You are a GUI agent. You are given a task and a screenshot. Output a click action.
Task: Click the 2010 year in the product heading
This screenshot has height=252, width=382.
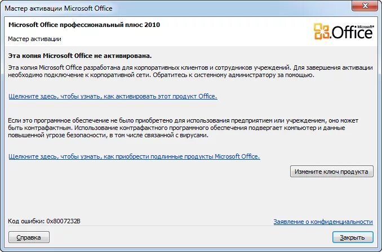click(152, 25)
